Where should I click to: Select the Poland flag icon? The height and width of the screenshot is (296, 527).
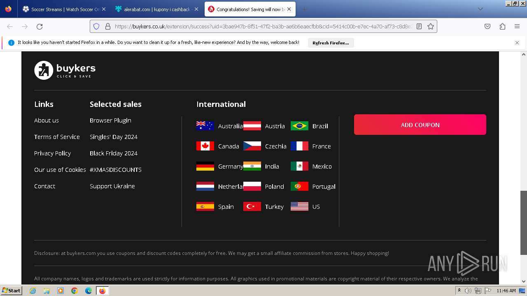252,186
